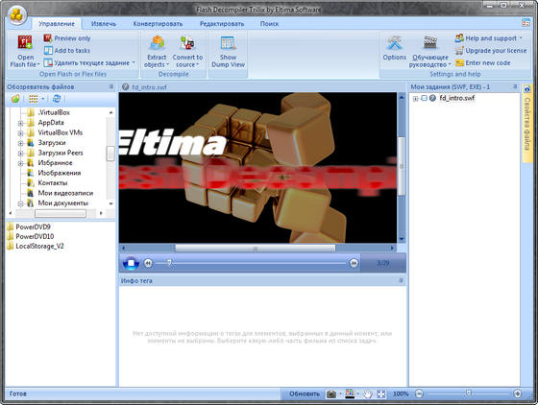Select Мои видеозаписи folder
The width and height of the screenshot is (538, 405).
(65, 193)
